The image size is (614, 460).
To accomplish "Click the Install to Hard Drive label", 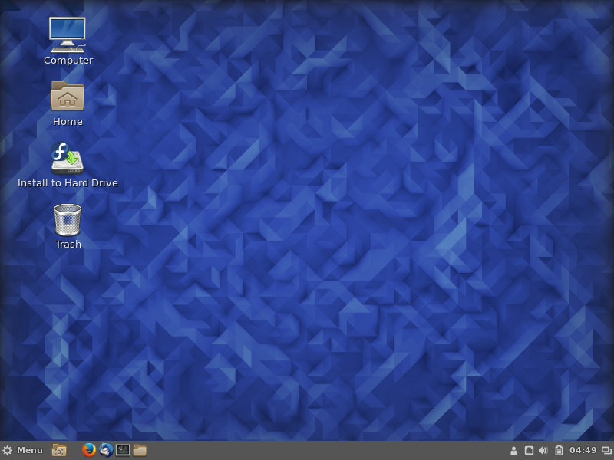I will click(x=68, y=183).
